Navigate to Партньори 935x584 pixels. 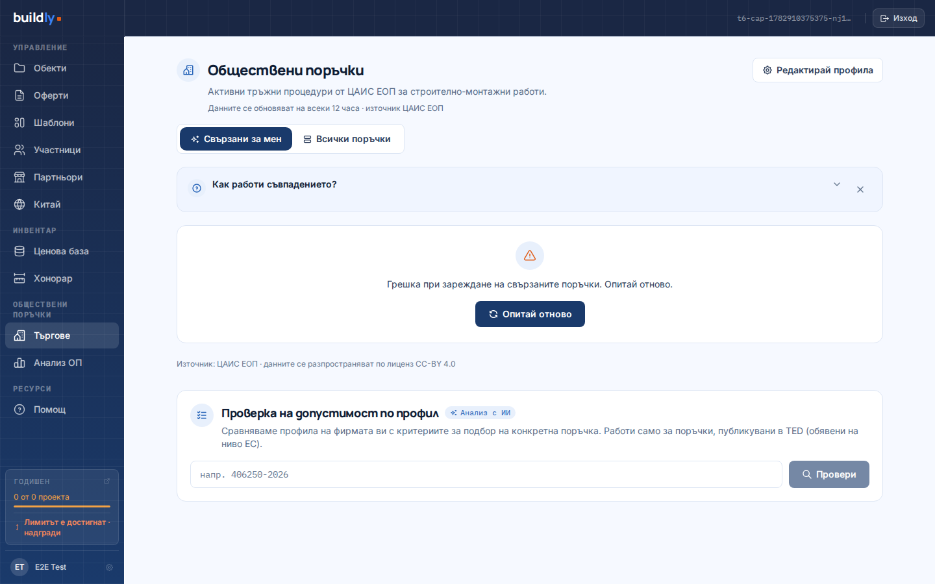62,177
